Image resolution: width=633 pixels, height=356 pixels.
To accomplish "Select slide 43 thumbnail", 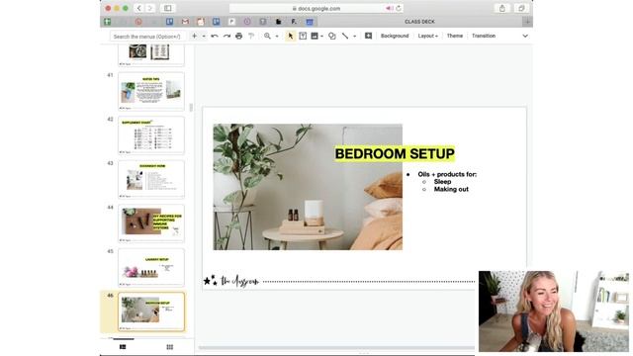I will tap(151, 179).
